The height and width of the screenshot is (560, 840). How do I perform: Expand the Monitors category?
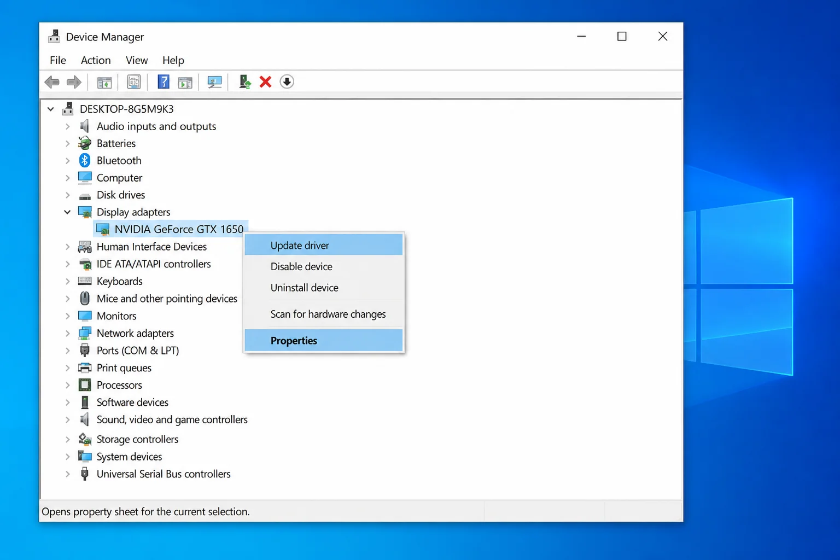(67, 316)
